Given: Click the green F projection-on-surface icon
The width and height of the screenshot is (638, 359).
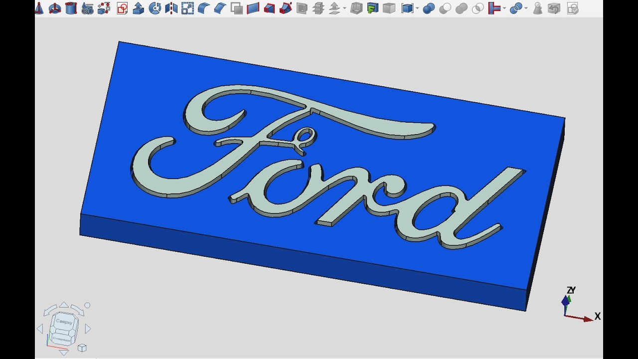Looking at the screenshot, I should click(372, 8).
